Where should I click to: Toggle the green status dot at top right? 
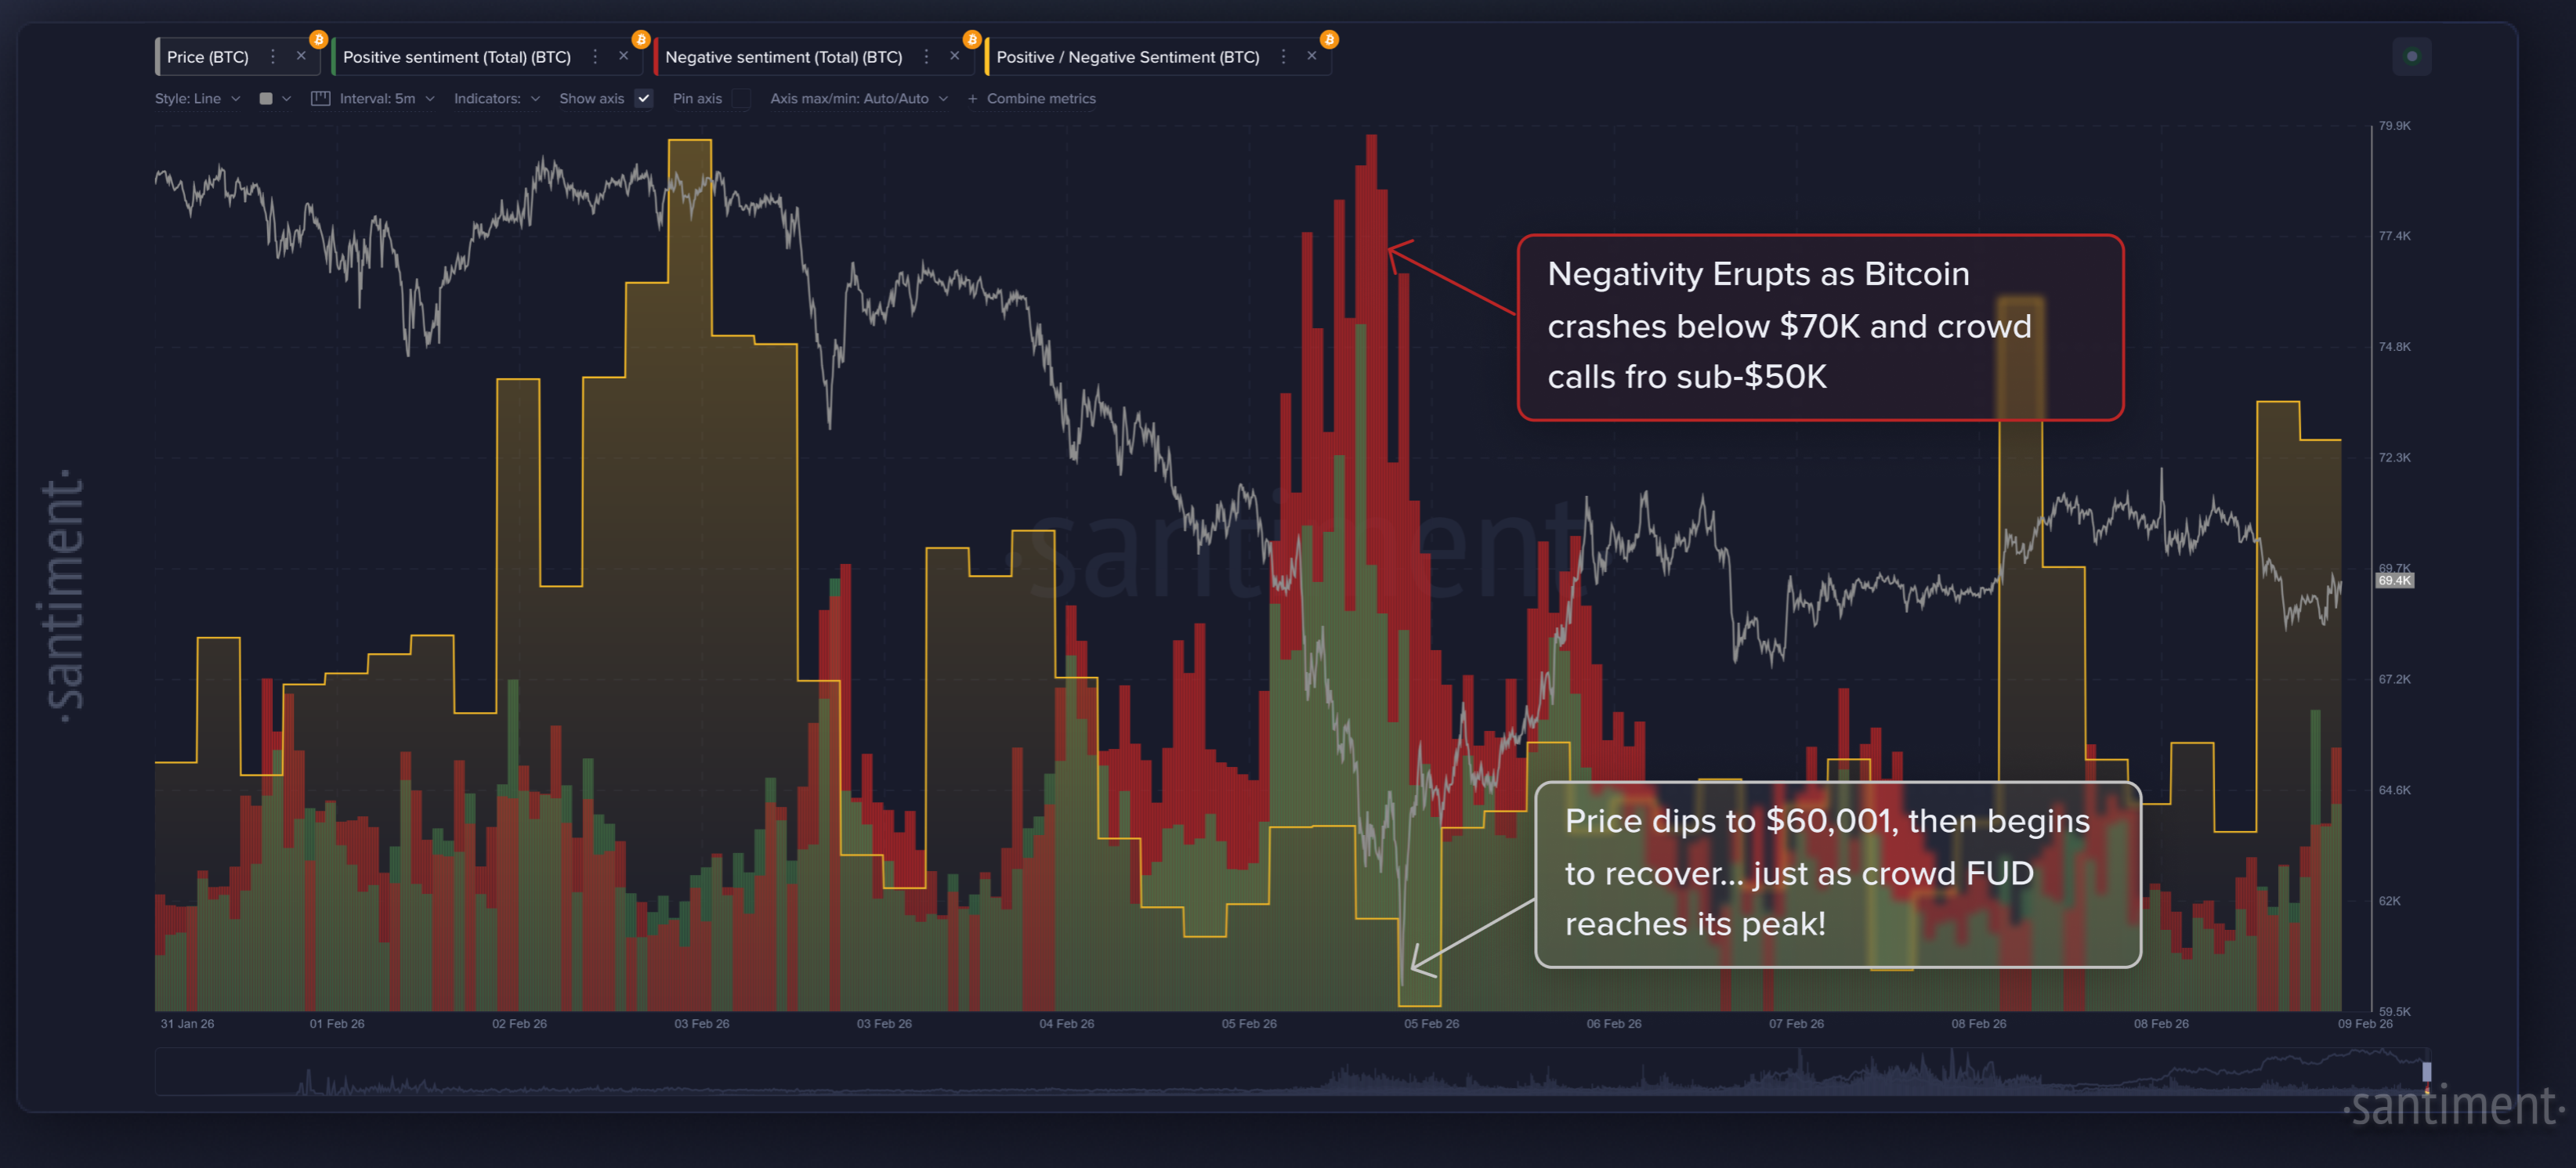pyautogui.click(x=2412, y=56)
